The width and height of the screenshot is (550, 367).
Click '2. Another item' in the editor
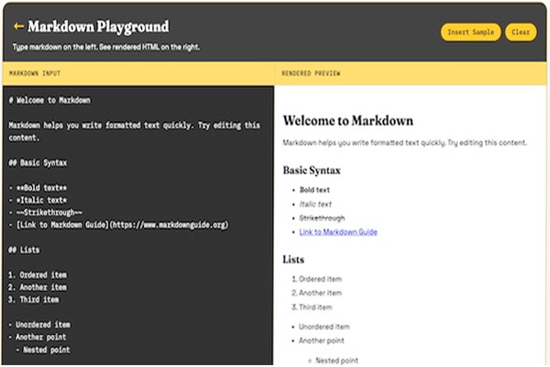point(38,287)
